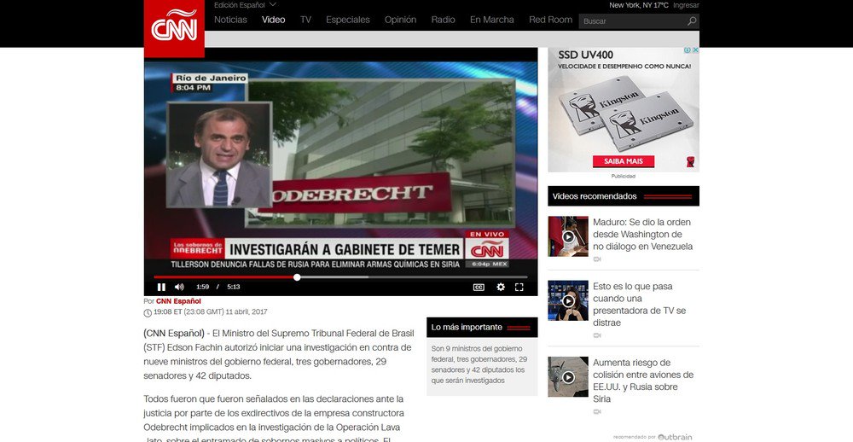Viewport: 853px width, 442px height.
Task: Toggle closed captions with CC button
Action: (x=479, y=288)
